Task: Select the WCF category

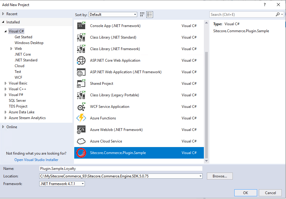Action: tap(18, 77)
